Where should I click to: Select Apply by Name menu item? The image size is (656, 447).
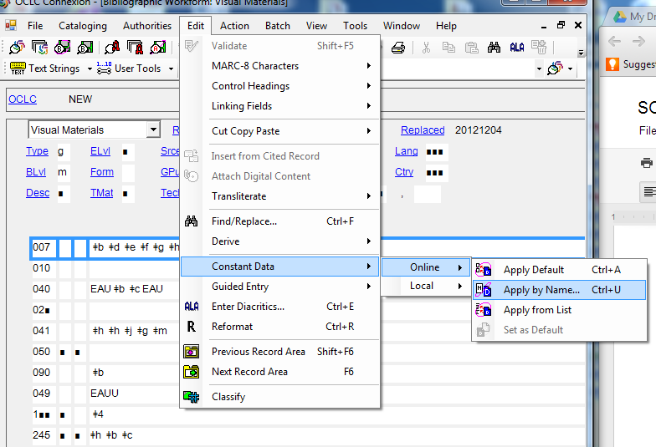point(559,289)
